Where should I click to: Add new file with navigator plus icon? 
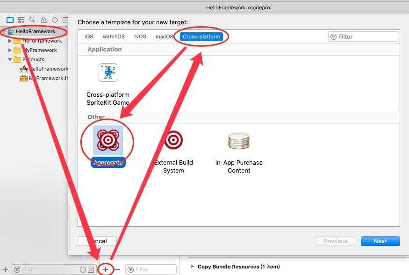coord(5,269)
